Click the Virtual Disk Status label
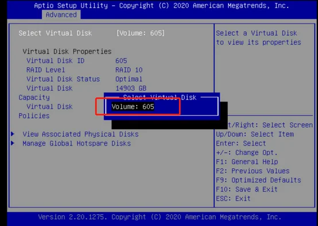Viewport: 318px width, 226px height. (x=63, y=79)
